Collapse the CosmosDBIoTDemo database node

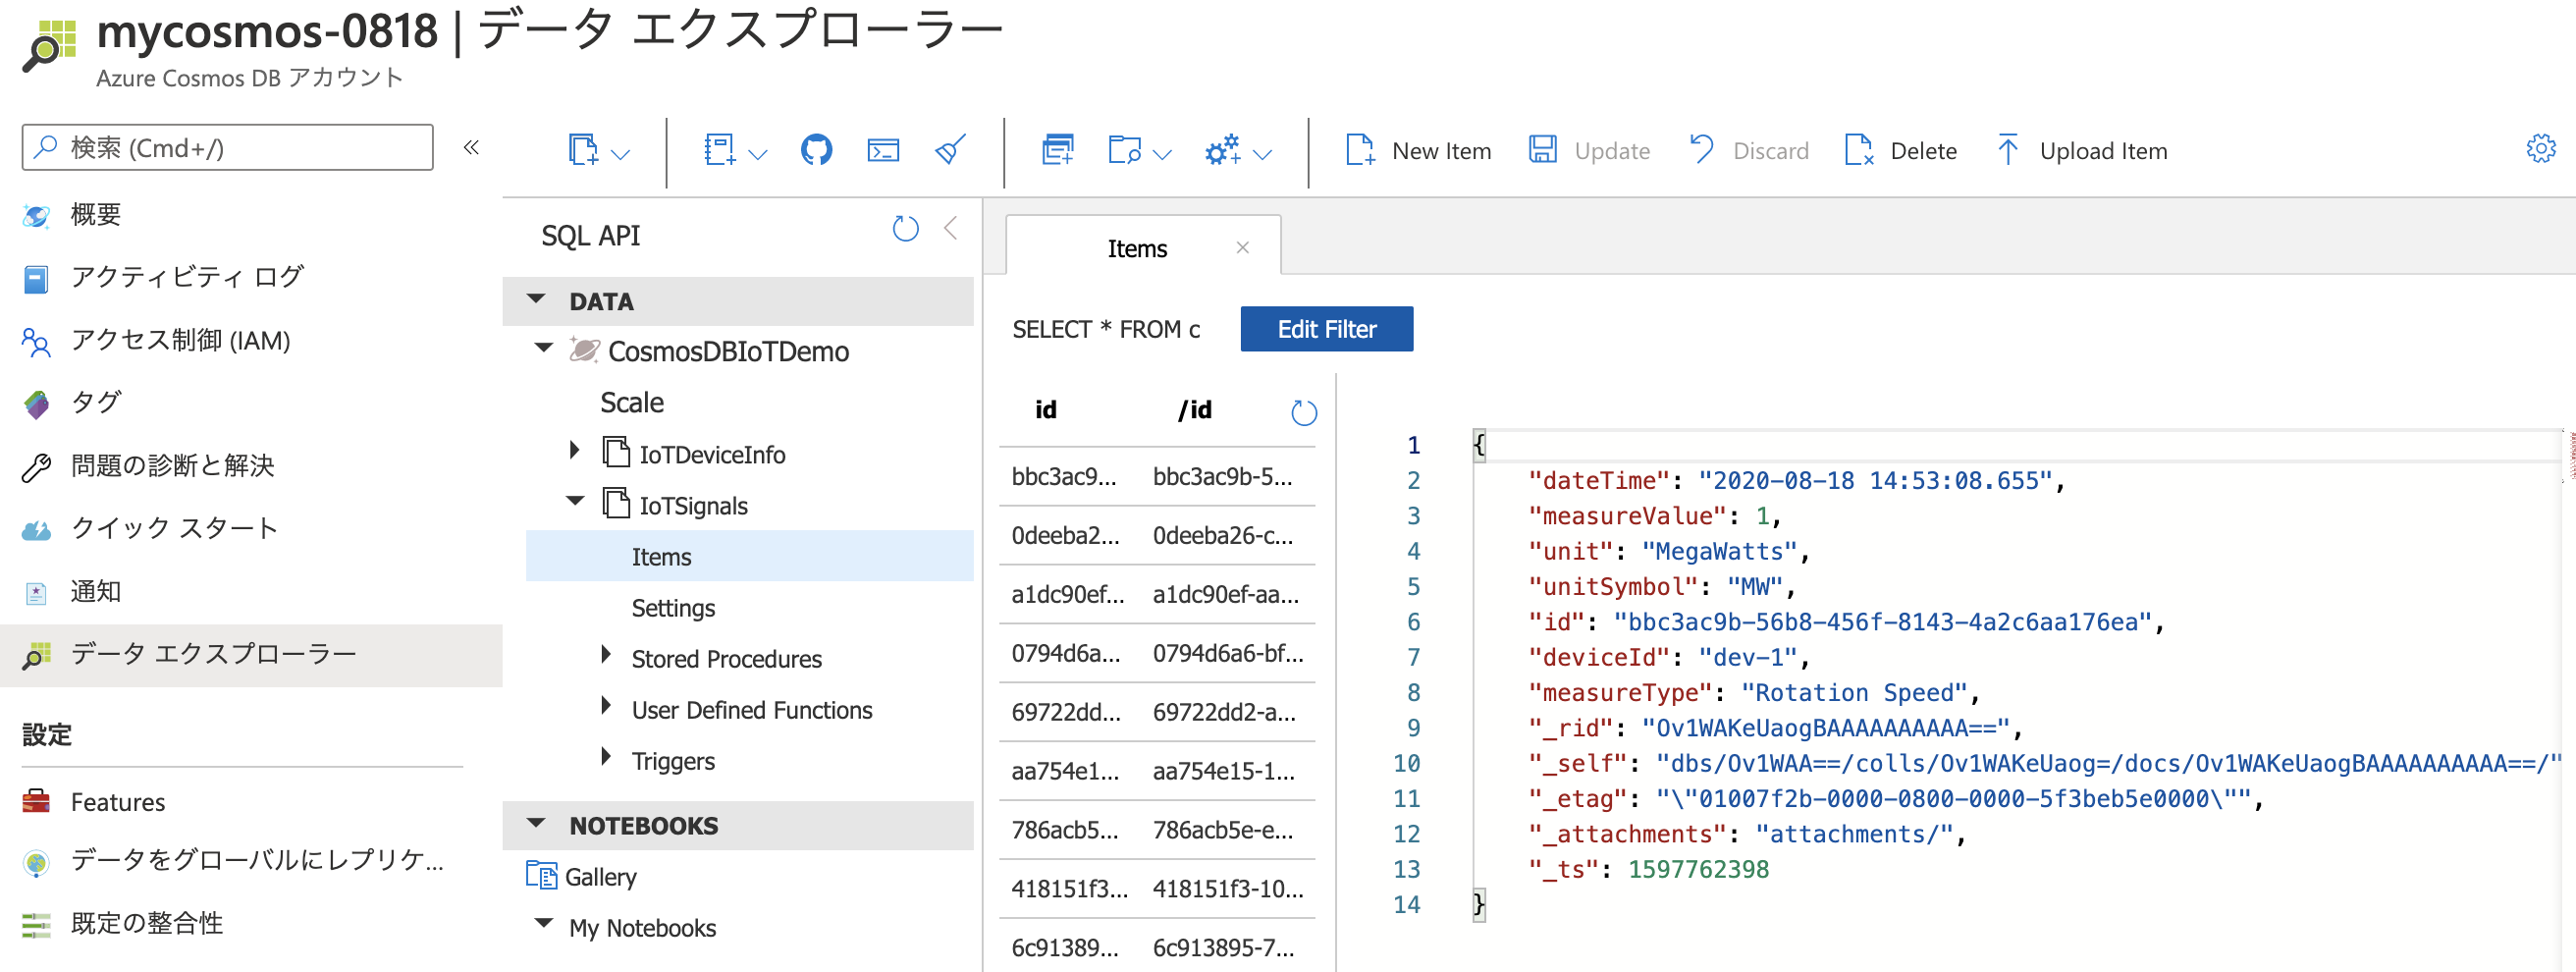click(x=543, y=348)
